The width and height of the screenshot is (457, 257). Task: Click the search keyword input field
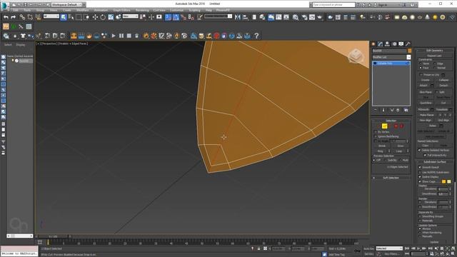pos(333,5)
